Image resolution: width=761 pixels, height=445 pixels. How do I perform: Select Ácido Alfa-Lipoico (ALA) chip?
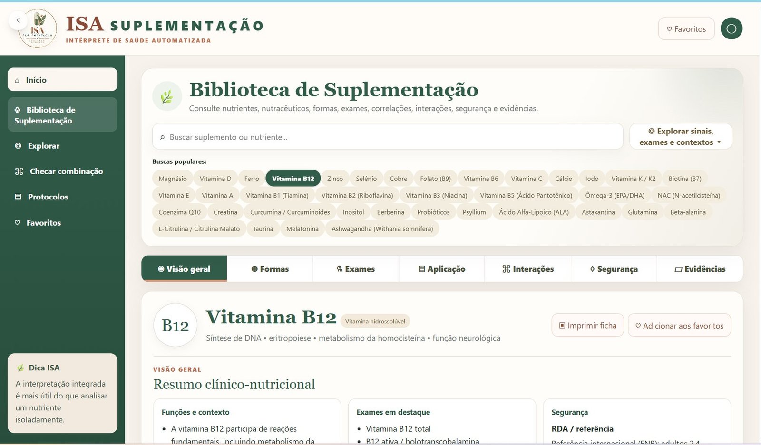tap(534, 212)
